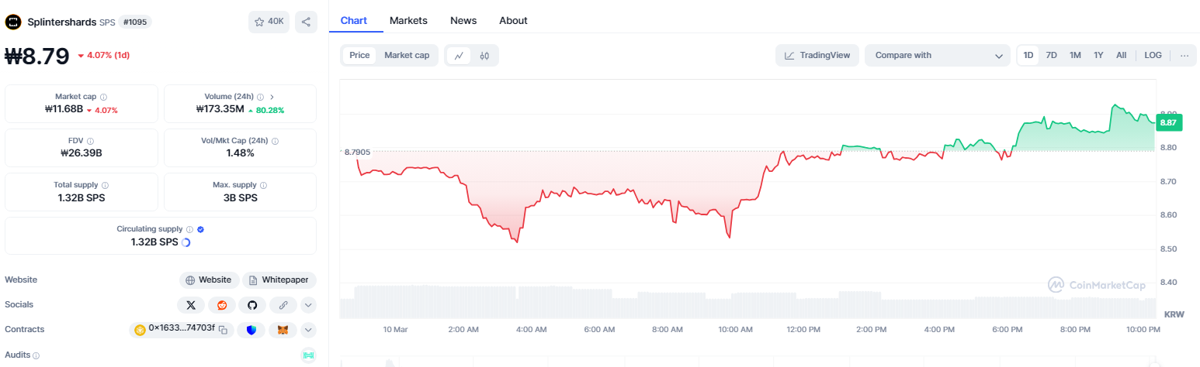Screen dimensions: 1200x367
Task: Click the 80.28% volume change value
Action: point(266,110)
